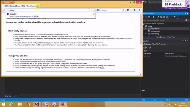
Task: Open Solution Explorer window options dropdown
Action: 183,13
